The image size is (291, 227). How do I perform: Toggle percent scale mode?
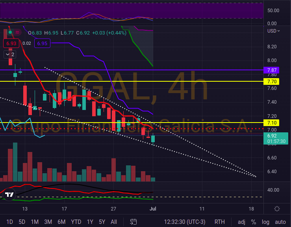click(x=254, y=222)
